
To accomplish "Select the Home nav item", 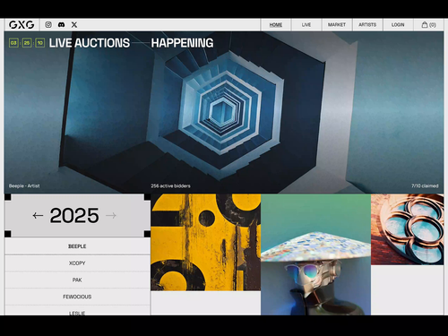I will click(276, 25).
